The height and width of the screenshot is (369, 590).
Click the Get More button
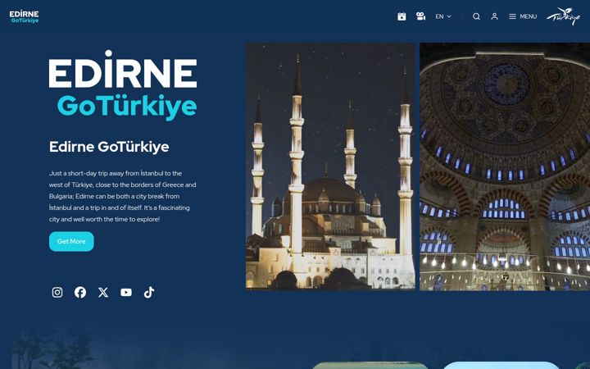(71, 241)
